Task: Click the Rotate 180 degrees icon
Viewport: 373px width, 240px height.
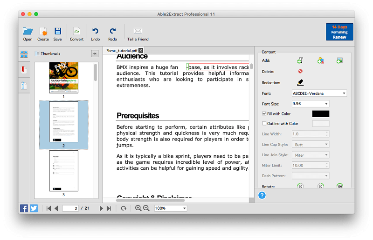Action: click(339, 186)
